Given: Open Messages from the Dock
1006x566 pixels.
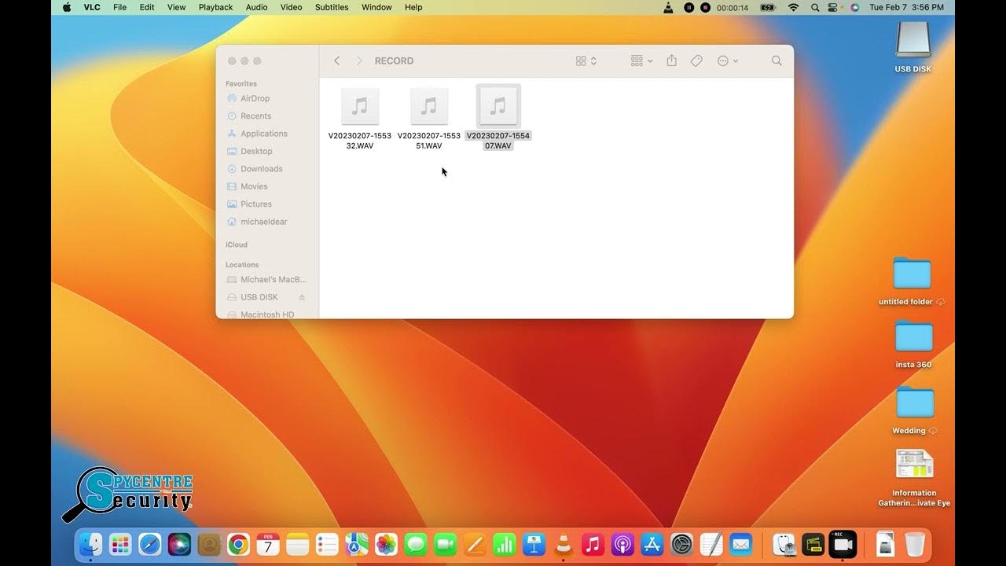Looking at the screenshot, I should (416, 544).
